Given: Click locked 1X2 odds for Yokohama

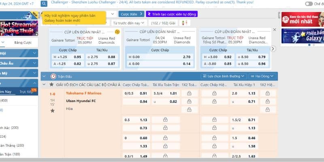Looking at the screenshot, I should (189, 93).
